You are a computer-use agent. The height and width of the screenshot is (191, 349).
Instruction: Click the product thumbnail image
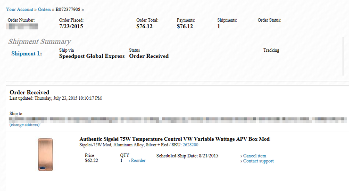[45, 154]
